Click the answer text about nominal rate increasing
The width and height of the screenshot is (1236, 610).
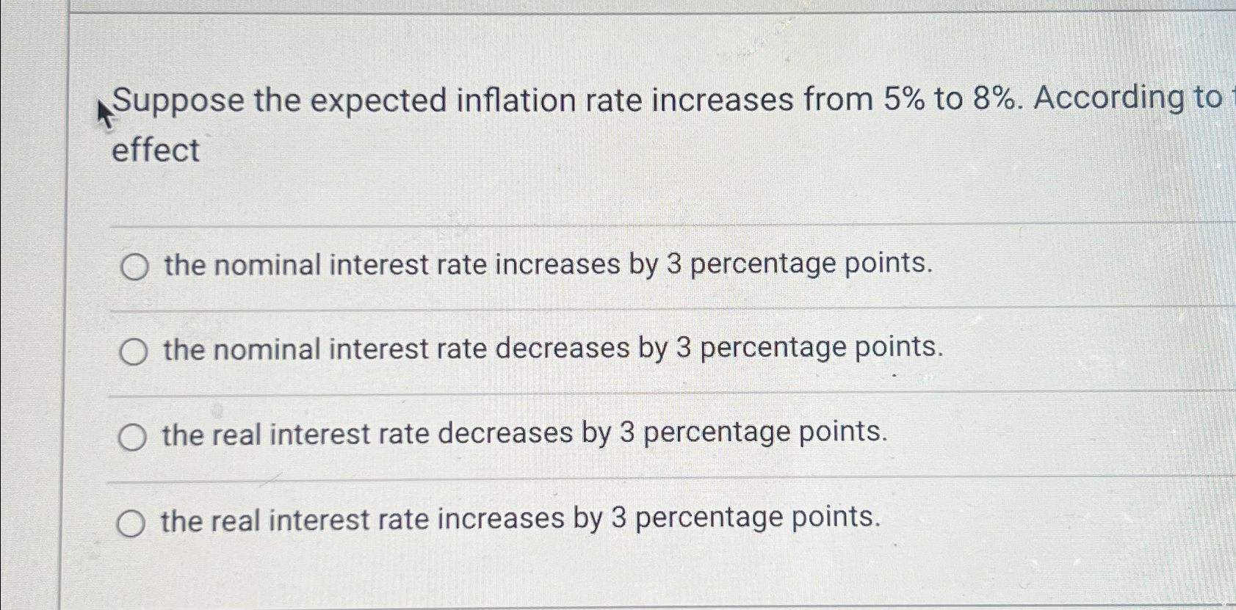click(547, 266)
